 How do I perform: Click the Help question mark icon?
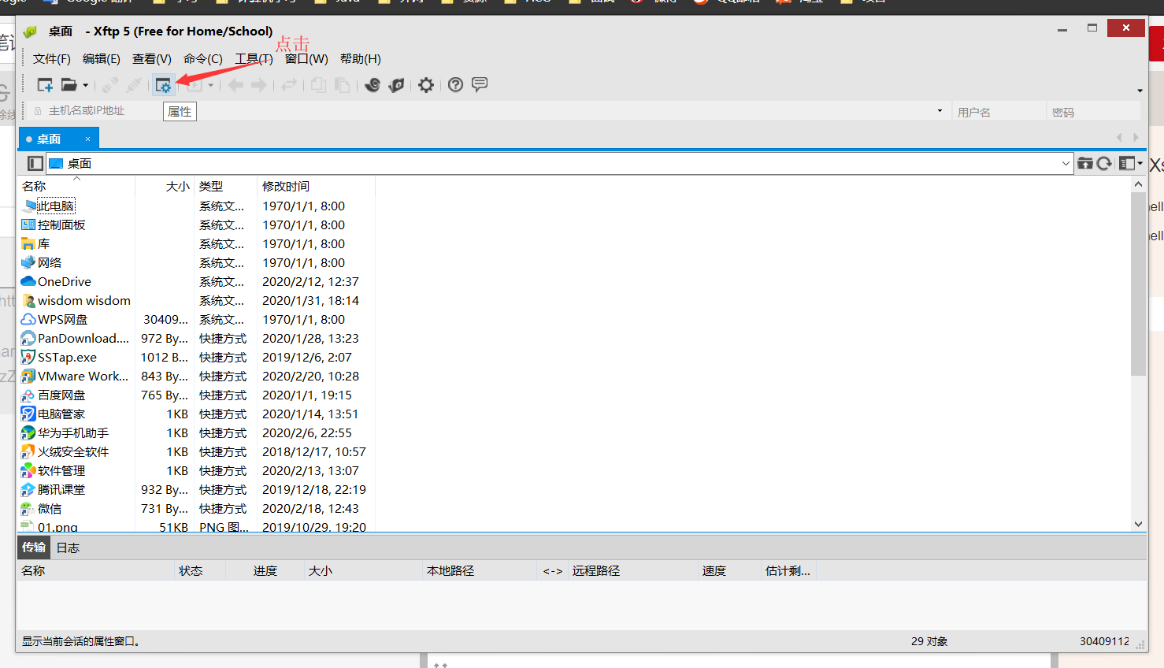455,85
